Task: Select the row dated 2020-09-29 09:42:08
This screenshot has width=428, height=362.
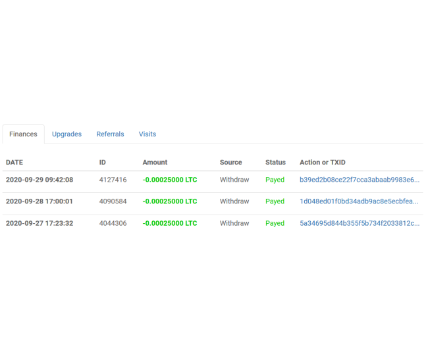Action: coord(40,180)
